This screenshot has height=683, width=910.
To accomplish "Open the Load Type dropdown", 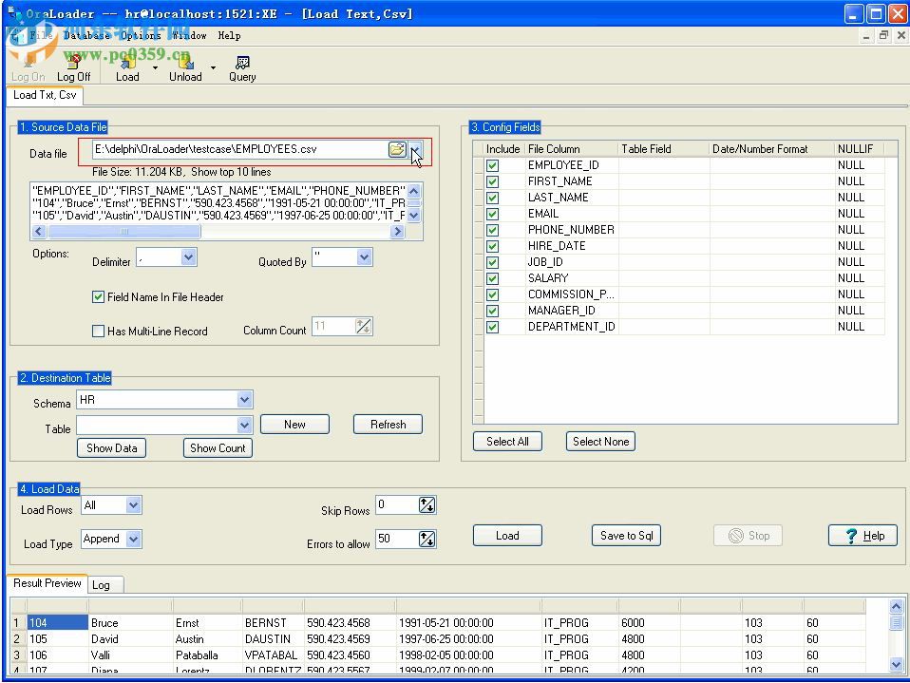I will pyautogui.click(x=133, y=540).
